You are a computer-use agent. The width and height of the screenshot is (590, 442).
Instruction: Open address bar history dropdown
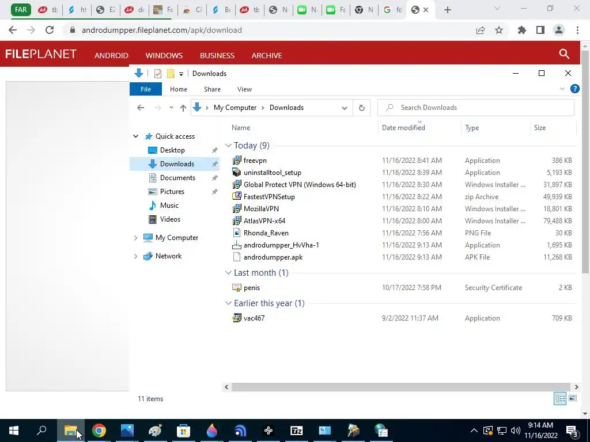344,108
